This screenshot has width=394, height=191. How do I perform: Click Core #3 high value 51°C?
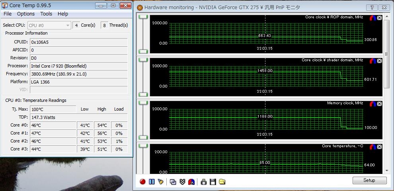102,149
